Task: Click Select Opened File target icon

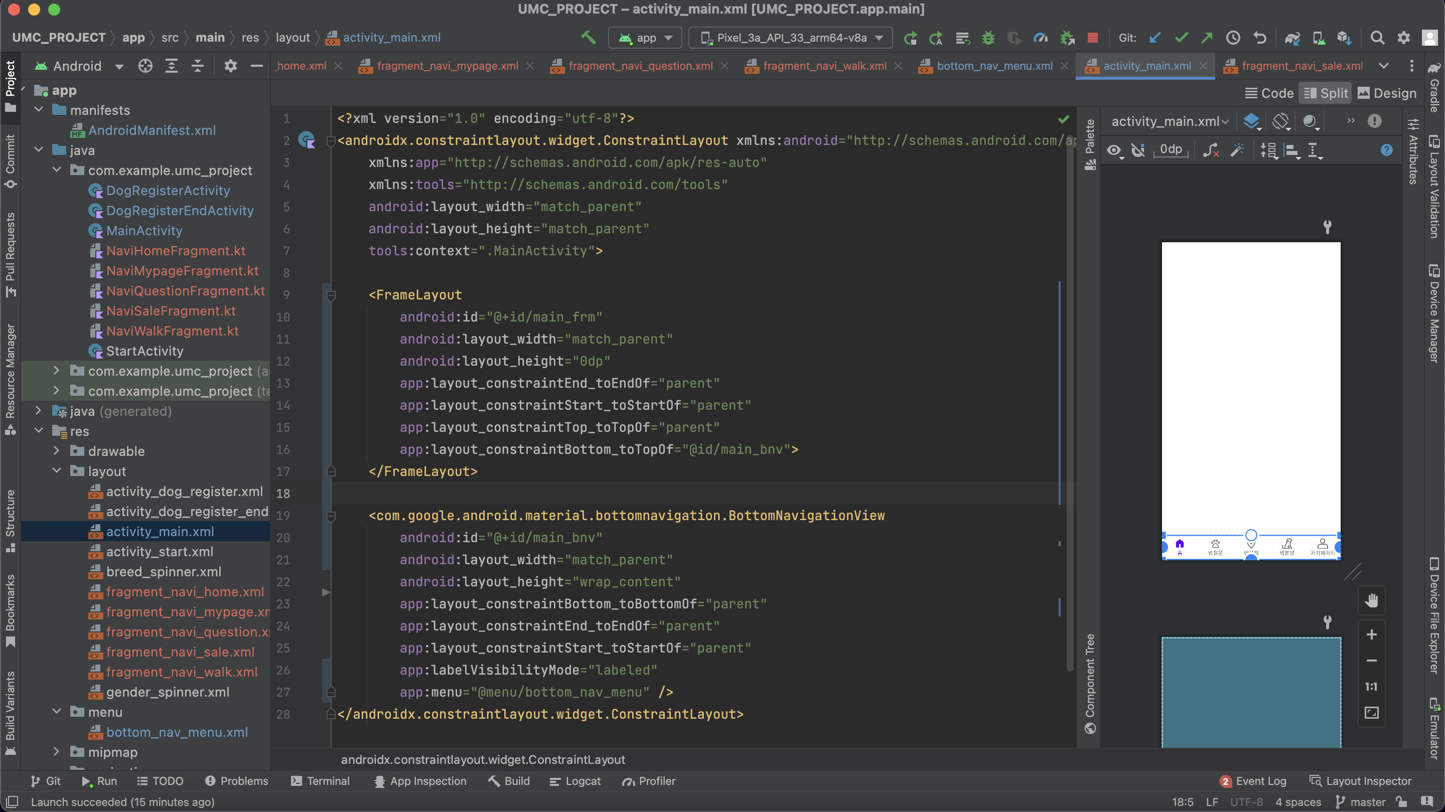Action: coord(146,66)
